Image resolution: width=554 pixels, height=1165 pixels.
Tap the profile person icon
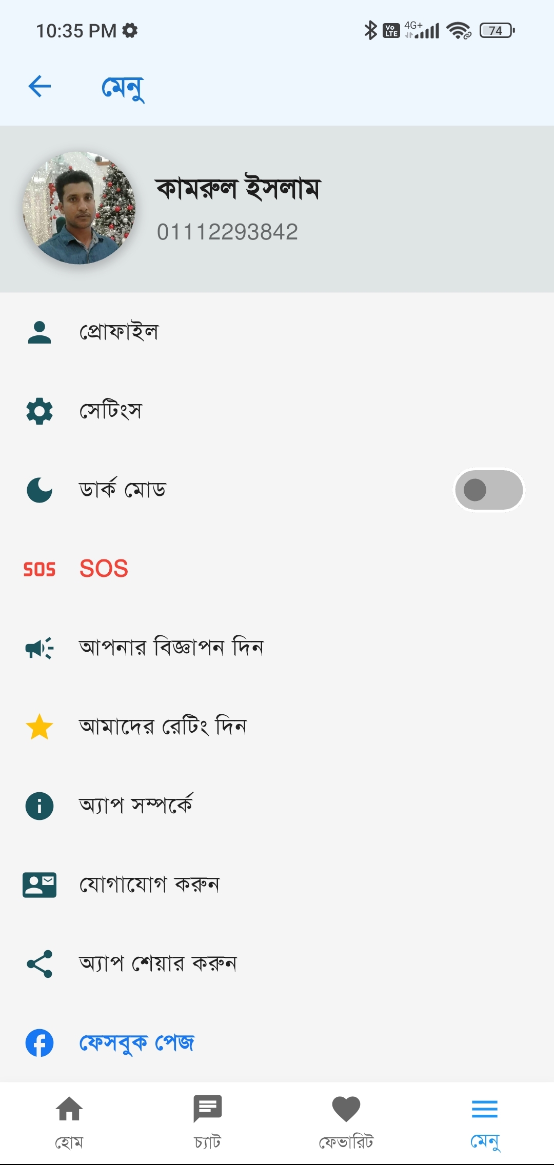point(39,332)
